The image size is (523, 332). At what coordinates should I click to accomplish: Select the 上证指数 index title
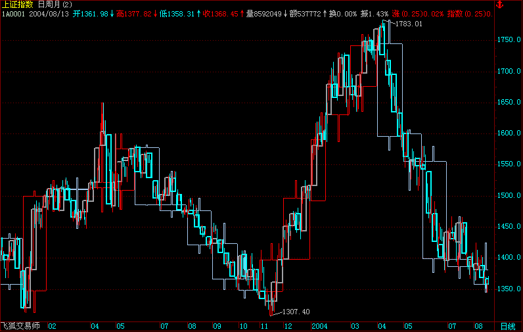coord(17,5)
